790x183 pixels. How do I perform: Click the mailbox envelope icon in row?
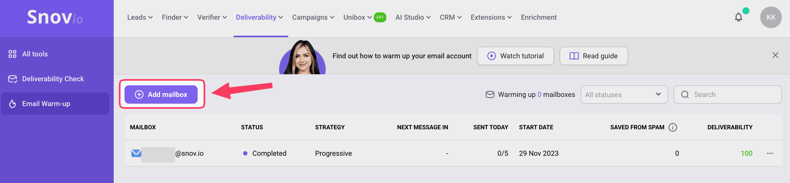136,153
